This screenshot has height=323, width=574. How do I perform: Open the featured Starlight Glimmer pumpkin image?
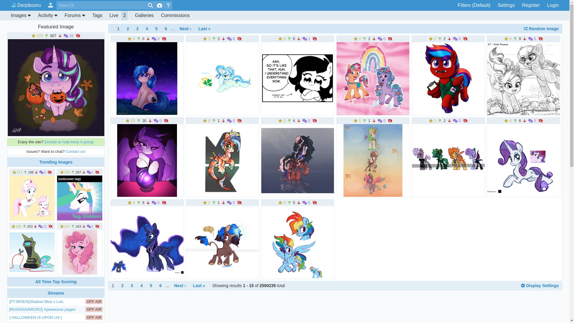[56, 88]
